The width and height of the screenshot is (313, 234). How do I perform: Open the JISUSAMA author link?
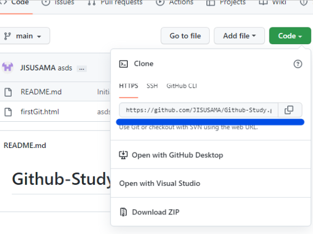(x=38, y=68)
